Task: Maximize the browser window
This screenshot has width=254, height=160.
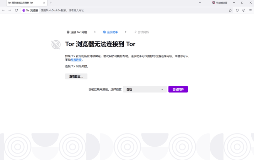Action: click(242, 3)
